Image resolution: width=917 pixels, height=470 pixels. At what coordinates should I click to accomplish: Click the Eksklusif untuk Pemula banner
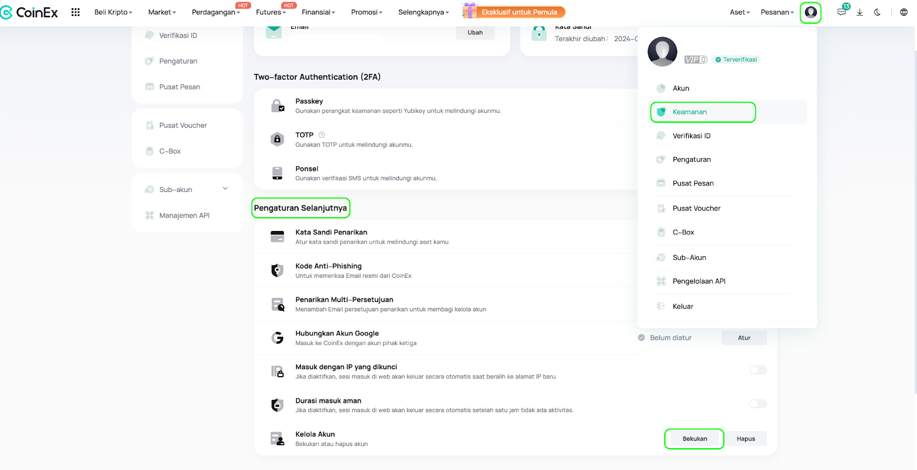515,12
